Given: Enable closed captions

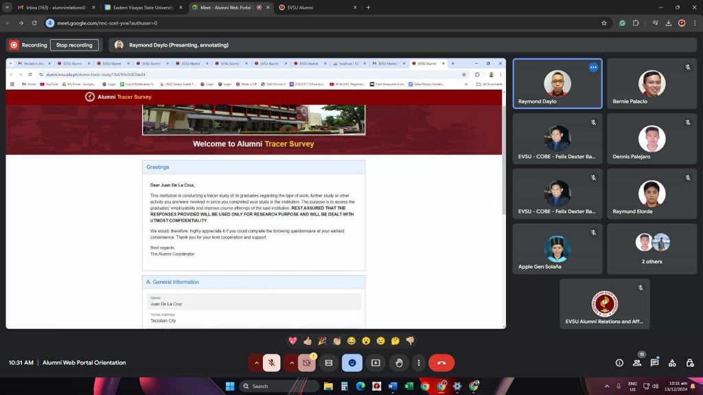Looking at the screenshot, I should 328,362.
